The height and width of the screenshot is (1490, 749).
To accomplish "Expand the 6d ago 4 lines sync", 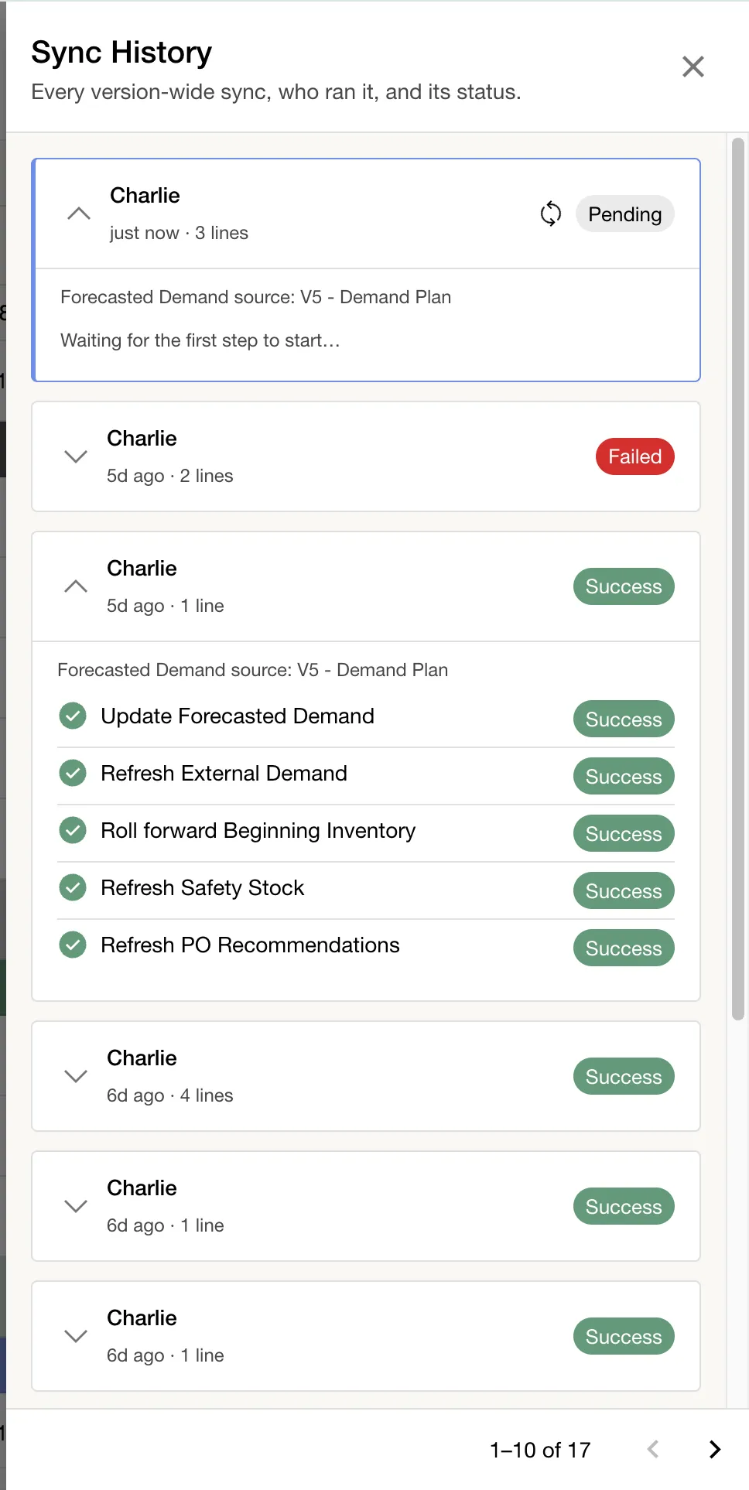I will [76, 1076].
